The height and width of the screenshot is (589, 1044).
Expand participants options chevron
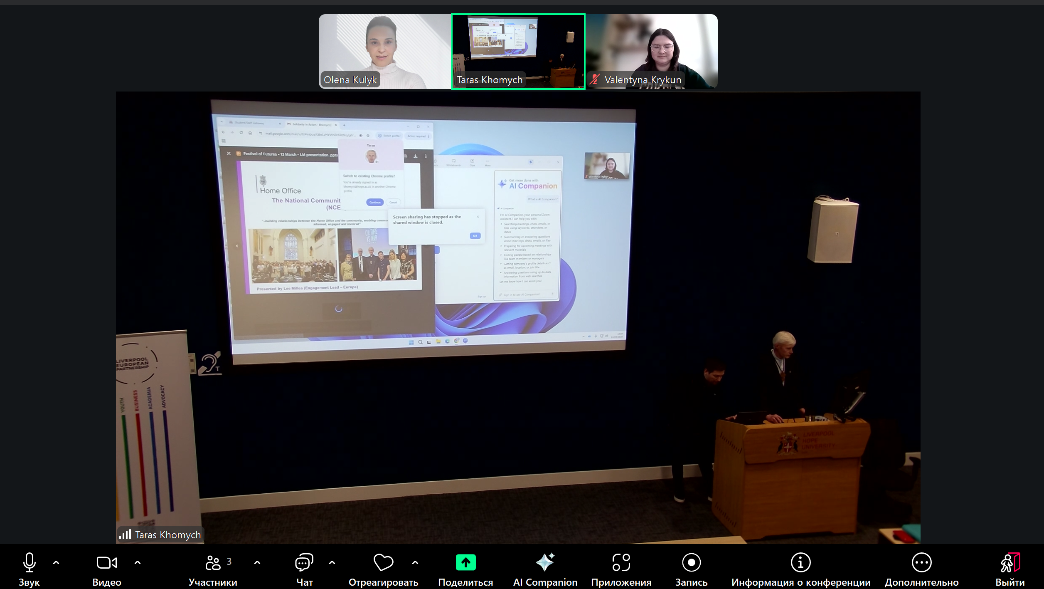click(257, 562)
